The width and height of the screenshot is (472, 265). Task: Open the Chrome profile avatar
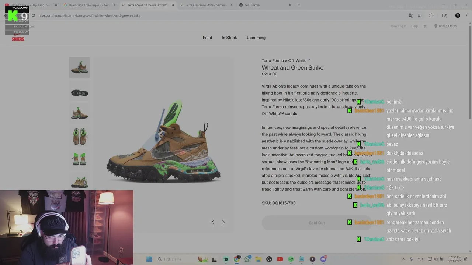click(458, 15)
